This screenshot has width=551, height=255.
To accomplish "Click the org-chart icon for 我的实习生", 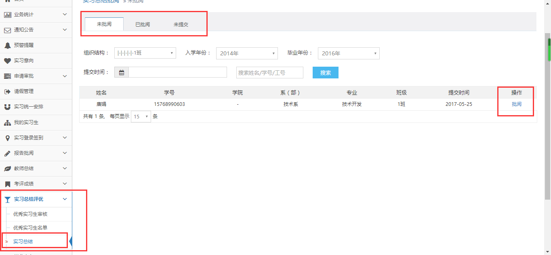I will [x=7, y=122].
